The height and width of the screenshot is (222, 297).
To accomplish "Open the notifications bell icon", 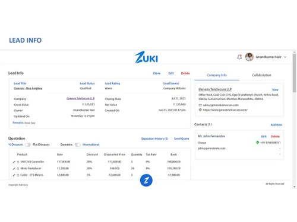I will [x=239, y=57].
